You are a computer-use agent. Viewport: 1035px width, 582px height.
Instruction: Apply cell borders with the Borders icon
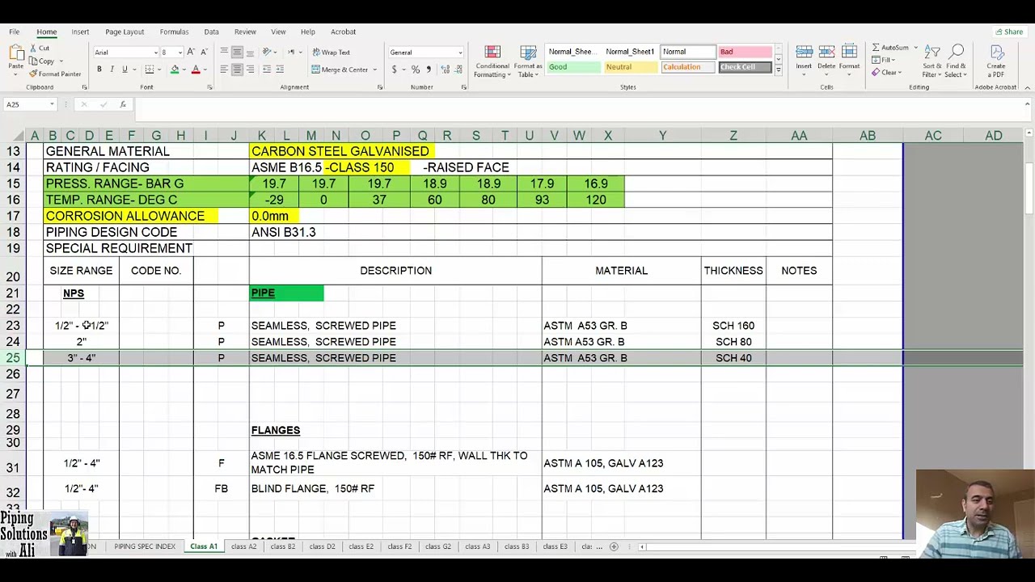150,70
